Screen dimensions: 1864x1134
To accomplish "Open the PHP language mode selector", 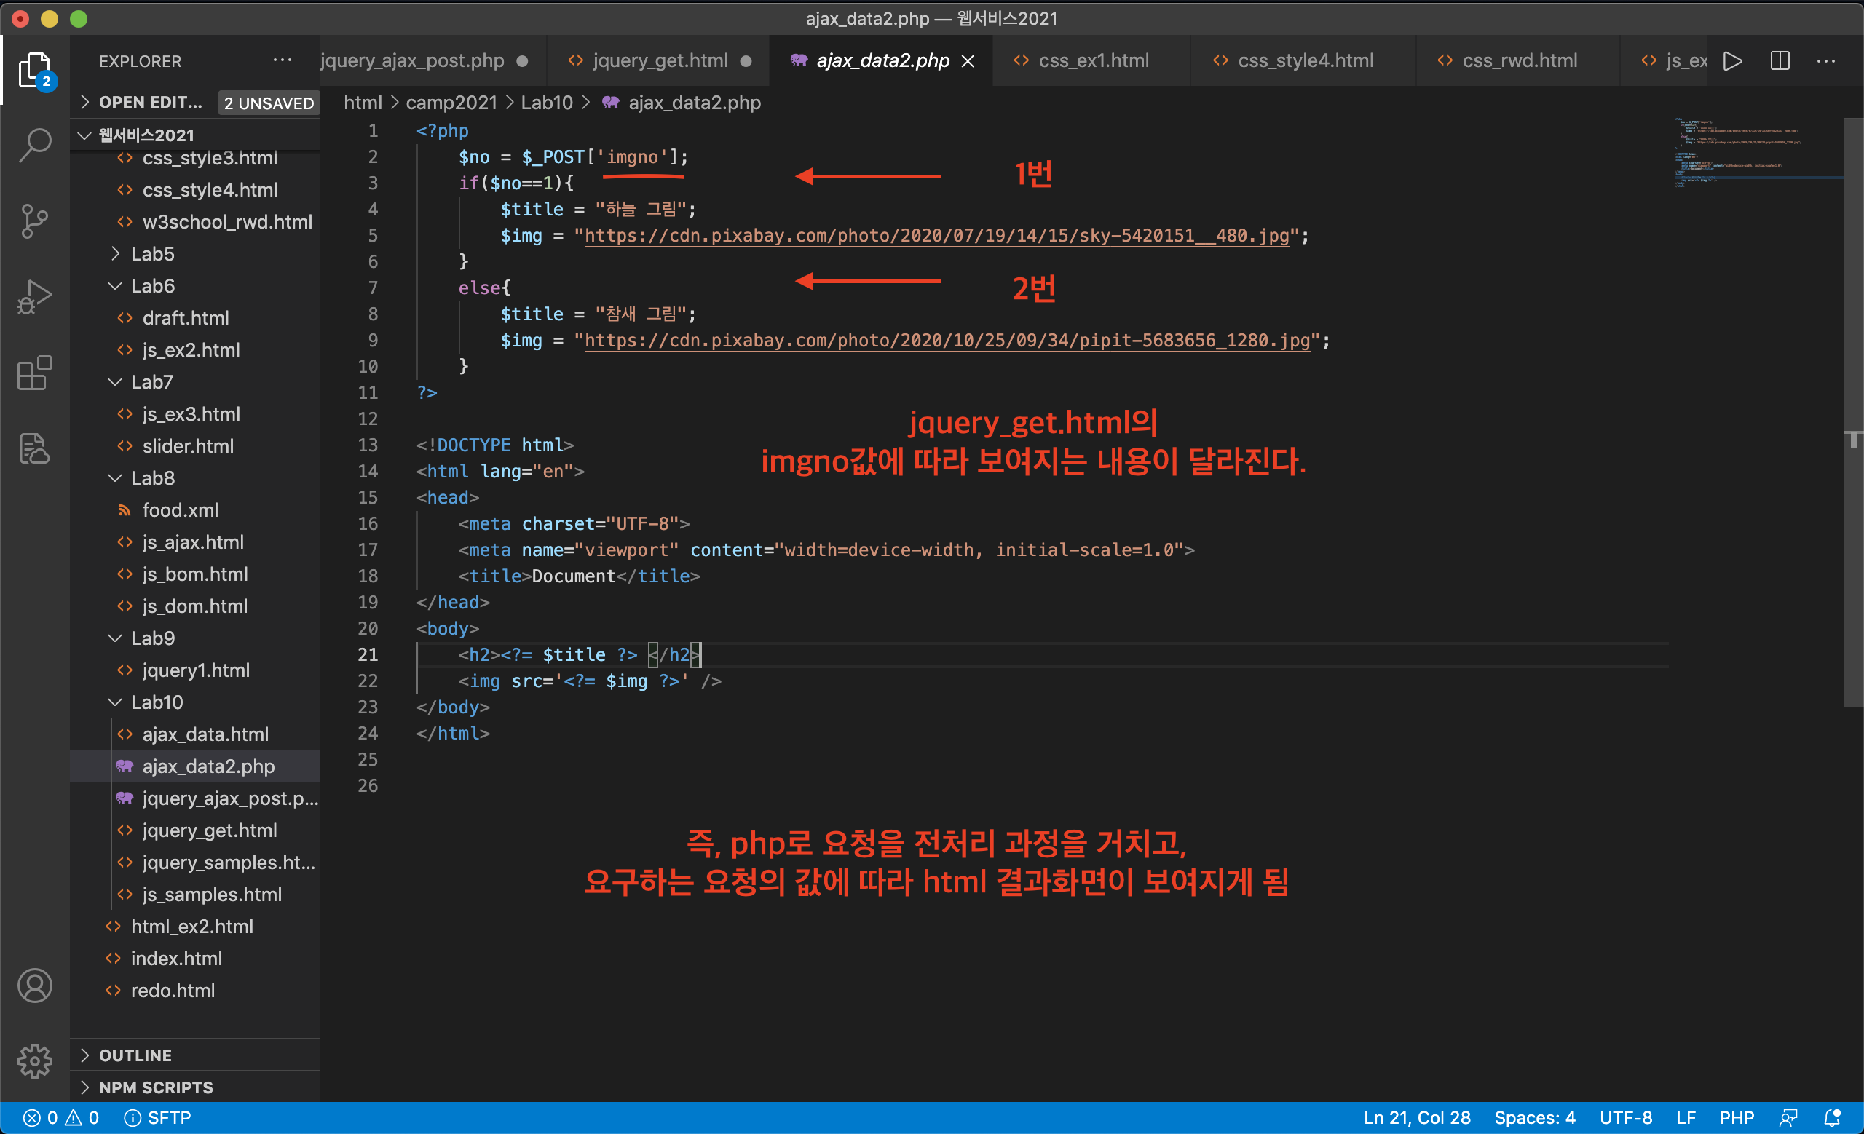I will click(x=1736, y=1117).
